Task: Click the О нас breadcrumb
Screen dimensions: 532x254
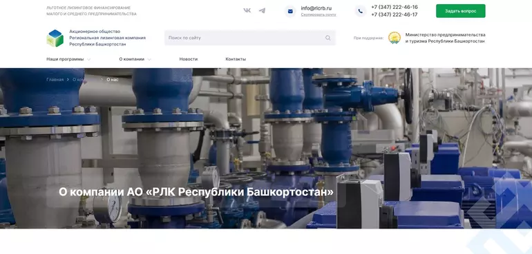Action: (113, 80)
